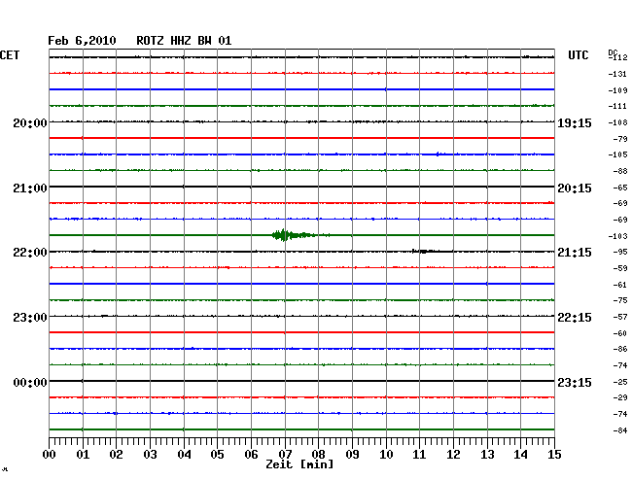Select minute tick label "14"
The width and height of the screenshot is (632, 480).
coord(520,455)
